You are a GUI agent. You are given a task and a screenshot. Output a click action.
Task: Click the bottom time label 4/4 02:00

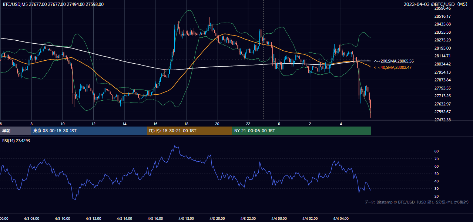coord(310,219)
